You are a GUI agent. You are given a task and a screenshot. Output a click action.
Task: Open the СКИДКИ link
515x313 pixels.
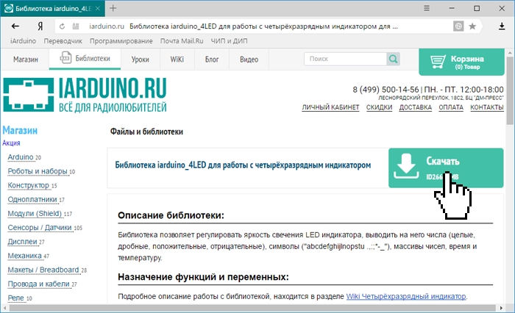(x=379, y=107)
